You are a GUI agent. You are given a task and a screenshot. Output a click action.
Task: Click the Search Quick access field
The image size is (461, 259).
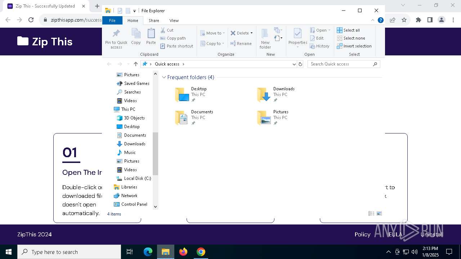(x=344, y=64)
